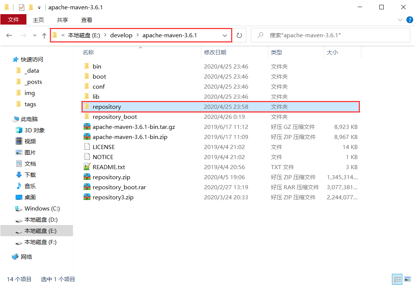
Task: Select the boot folder icon
Action: click(87, 76)
